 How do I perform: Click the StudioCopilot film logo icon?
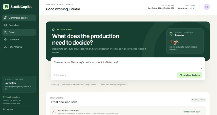point(6,7)
